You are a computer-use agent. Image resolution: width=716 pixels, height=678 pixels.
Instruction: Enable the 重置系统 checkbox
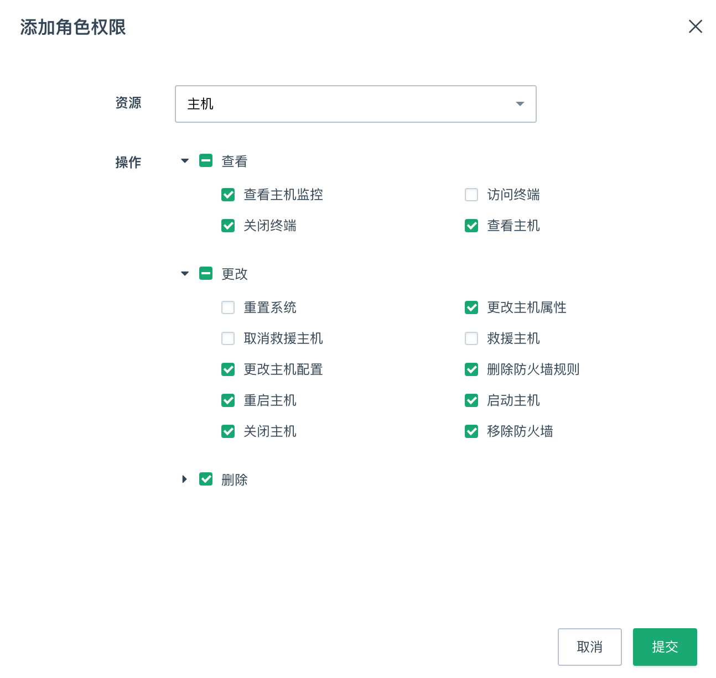(x=228, y=307)
